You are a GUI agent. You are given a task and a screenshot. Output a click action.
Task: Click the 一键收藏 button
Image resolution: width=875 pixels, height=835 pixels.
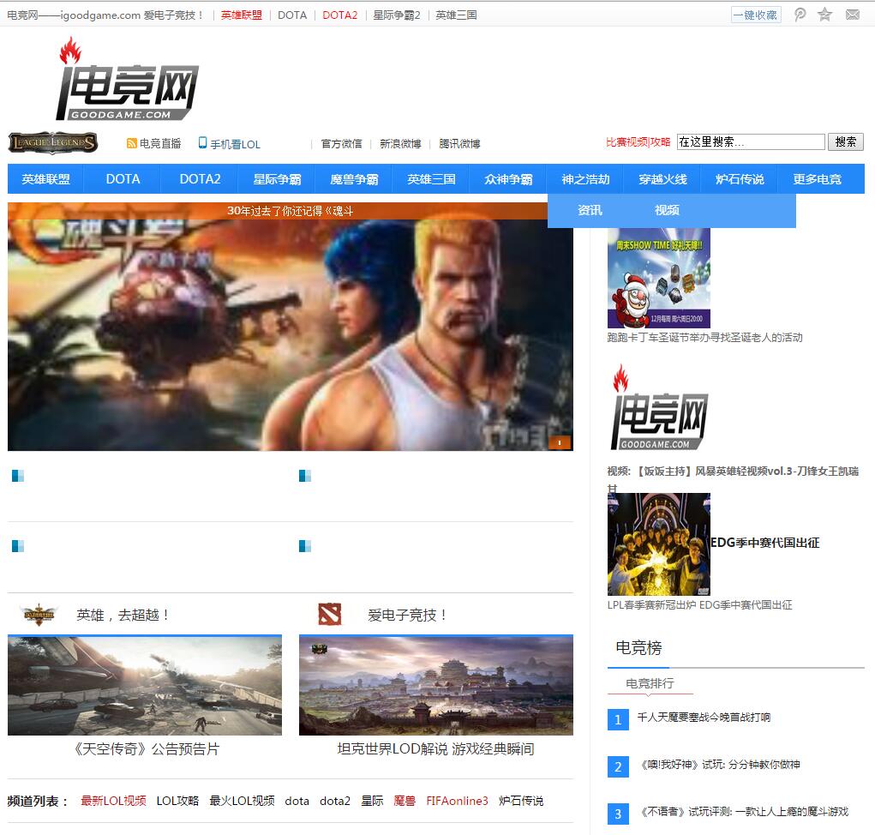click(756, 15)
